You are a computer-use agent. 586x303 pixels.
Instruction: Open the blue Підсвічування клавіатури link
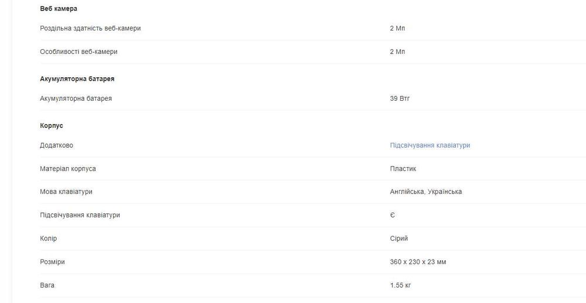(x=430, y=145)
